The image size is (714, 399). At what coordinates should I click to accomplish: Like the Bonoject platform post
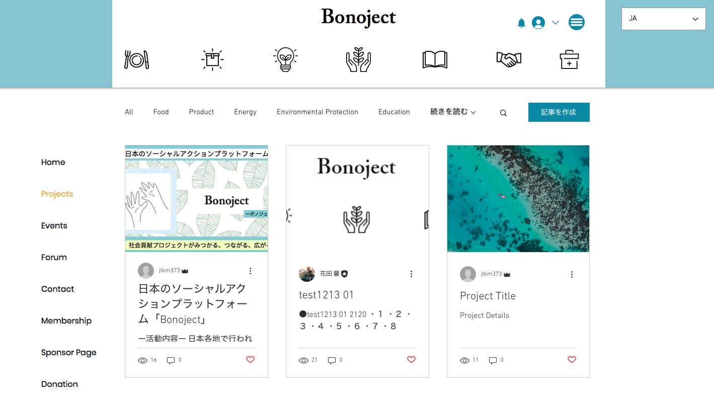coord(250,360)
